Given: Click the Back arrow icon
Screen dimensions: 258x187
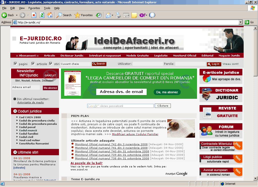Looking at the screenshot, I should (4, 15).
